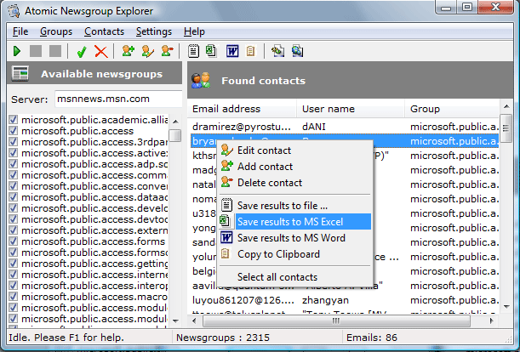Choose Save results to file from menu

(x=295, y=206)
